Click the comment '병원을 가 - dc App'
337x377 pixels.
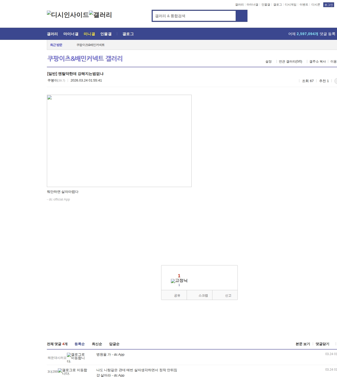tap(110, 355)
